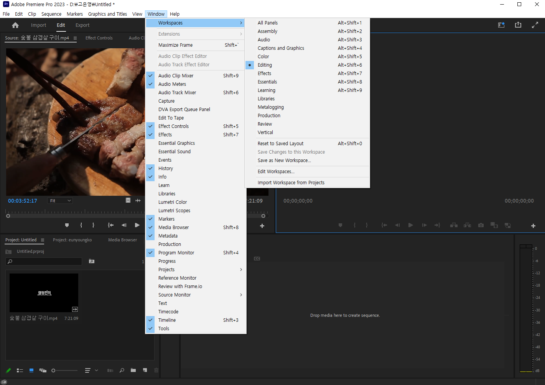Expand the Projects submenu
This screenshot has width=545, height=385.
[x=196, y=270]
